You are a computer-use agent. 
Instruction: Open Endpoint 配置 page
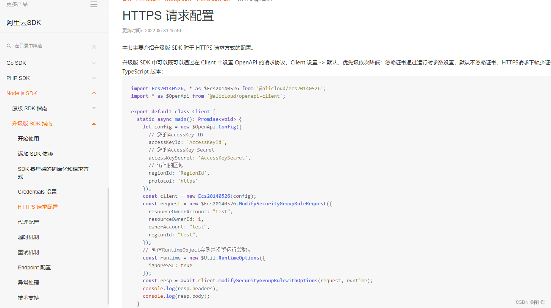[34, 267]
